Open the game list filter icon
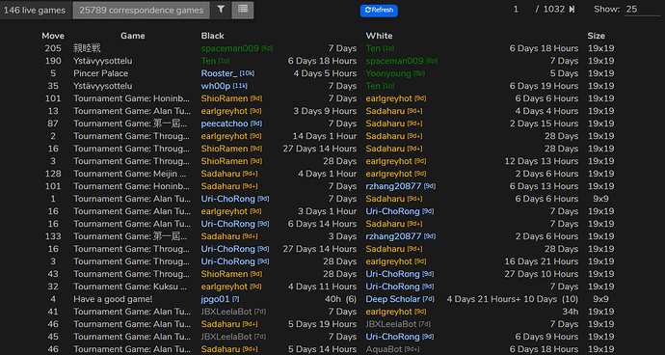Screen dimensions: 665x355 (221, 10)
